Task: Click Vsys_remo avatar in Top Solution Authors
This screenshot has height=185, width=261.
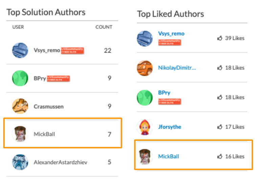Action: [20, 51]
